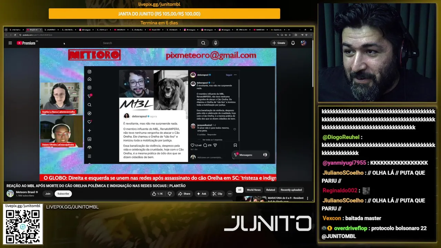Start voice search with the microphone icon
This screenshot has width=441, height=248.
216,43
